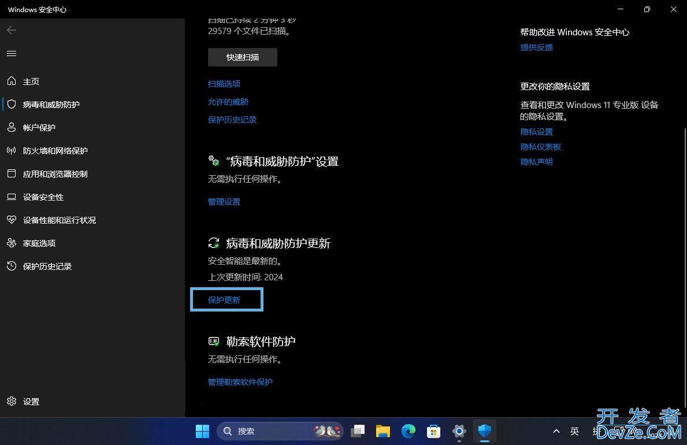This screenshot has width=687, height=445.
Task: Open the 扫描选项 link
Action: (x=224, y=84)
